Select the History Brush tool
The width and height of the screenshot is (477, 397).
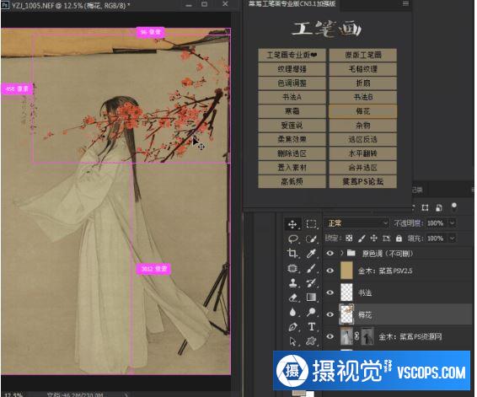[311, 283]
